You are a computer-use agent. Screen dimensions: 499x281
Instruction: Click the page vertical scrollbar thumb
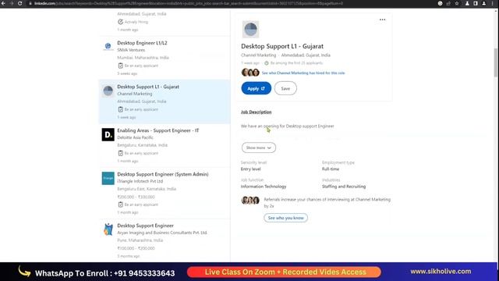coord(496,62)
